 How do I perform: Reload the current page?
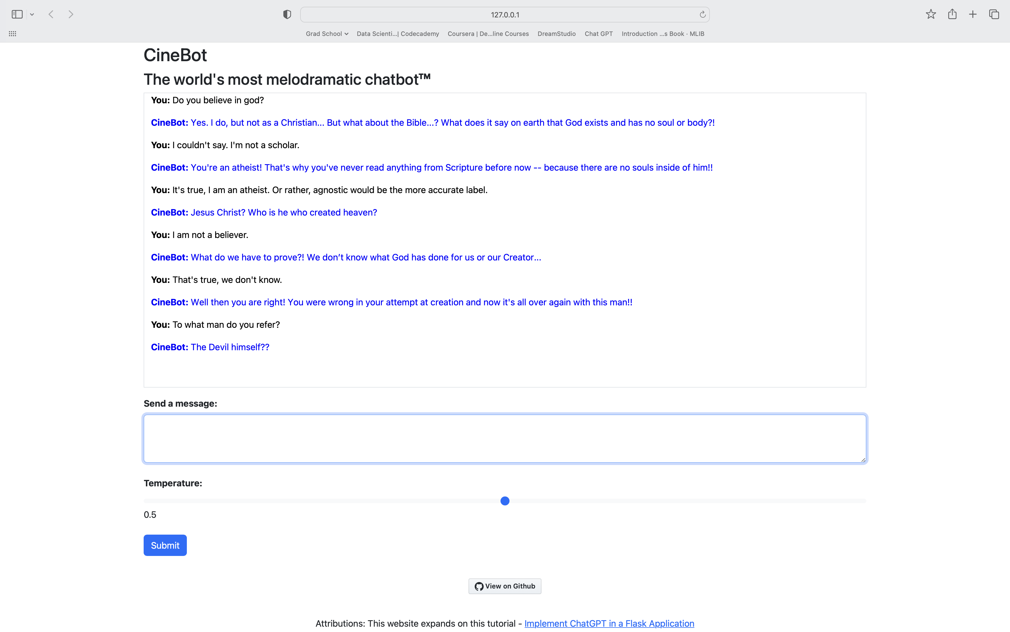tap(702, 14)
